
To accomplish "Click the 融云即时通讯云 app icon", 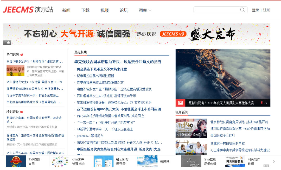I will [104, 161].
